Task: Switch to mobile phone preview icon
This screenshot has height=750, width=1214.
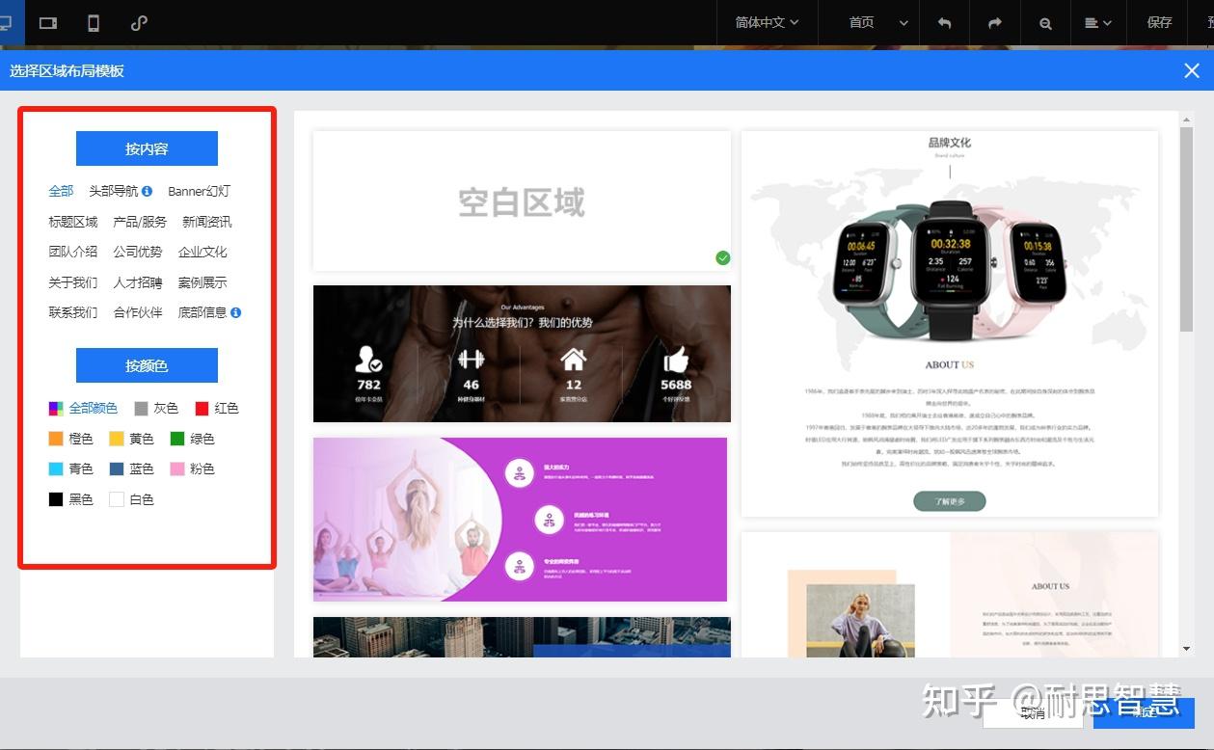Action: (94, 23)
